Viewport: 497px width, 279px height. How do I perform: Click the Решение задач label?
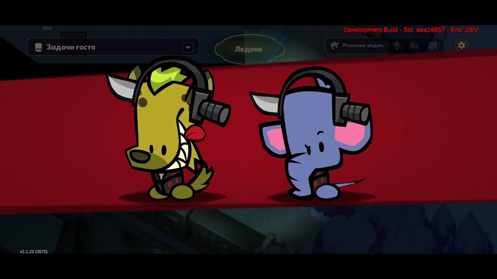(x=363, y=46)
